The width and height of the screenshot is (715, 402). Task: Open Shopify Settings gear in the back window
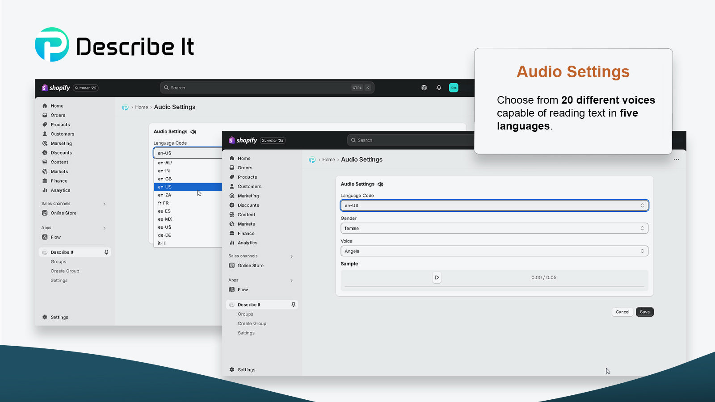[x=45, y=317]
